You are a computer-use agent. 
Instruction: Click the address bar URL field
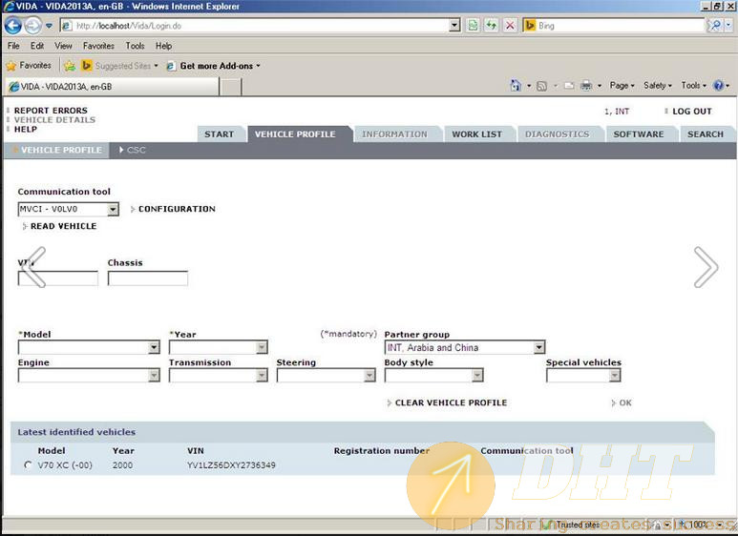pyautogui.click(x=254, y=26)
